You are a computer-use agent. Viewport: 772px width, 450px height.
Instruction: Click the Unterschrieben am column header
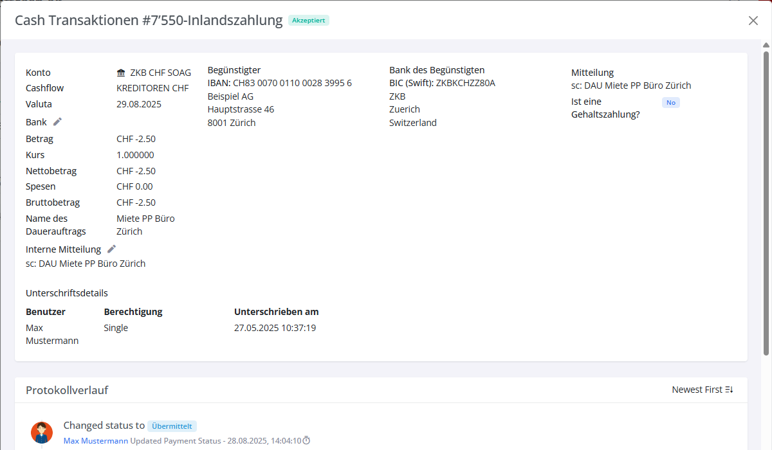point(276,312)
